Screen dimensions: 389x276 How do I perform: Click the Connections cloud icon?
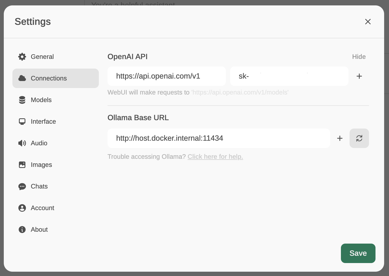pyautogui.click(x=22, y=78)
